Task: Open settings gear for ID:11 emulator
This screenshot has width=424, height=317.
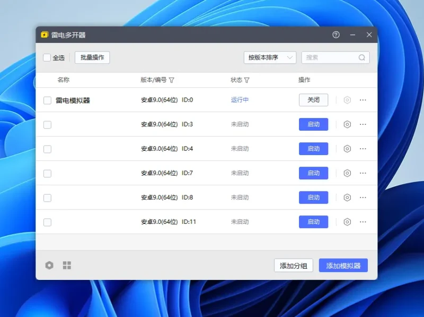Action: pyautogui.click(x=347, y=222)
